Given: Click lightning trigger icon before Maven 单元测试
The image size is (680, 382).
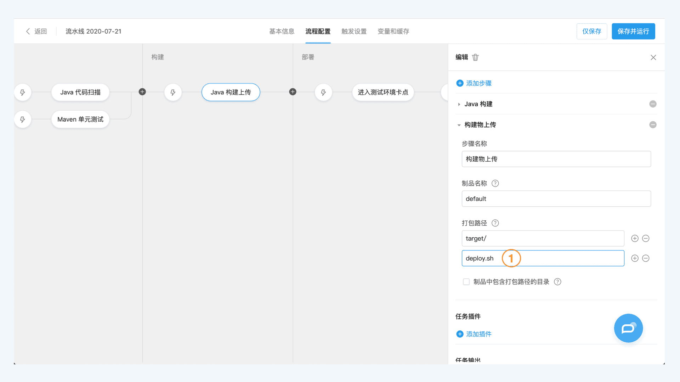Looking at the screenshot, I should click(23, 120).
